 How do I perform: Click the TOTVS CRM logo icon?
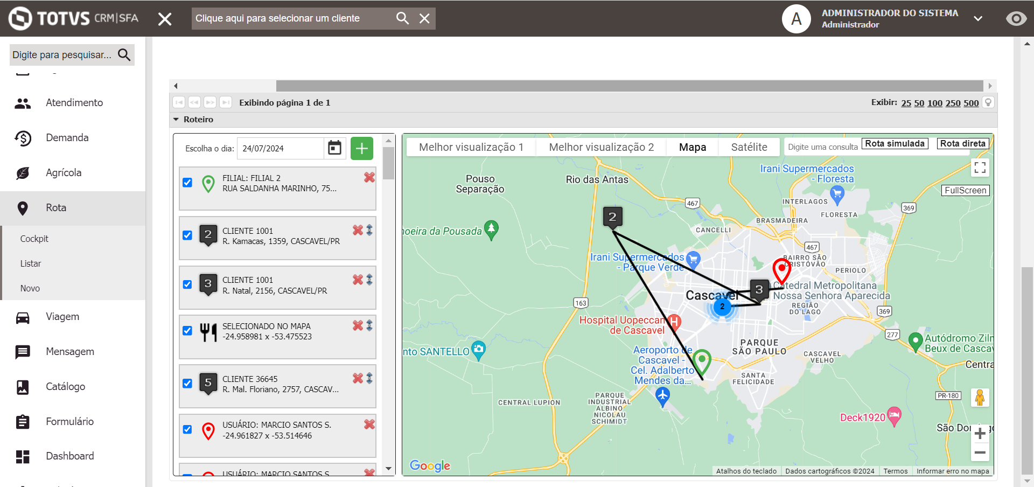20,18
